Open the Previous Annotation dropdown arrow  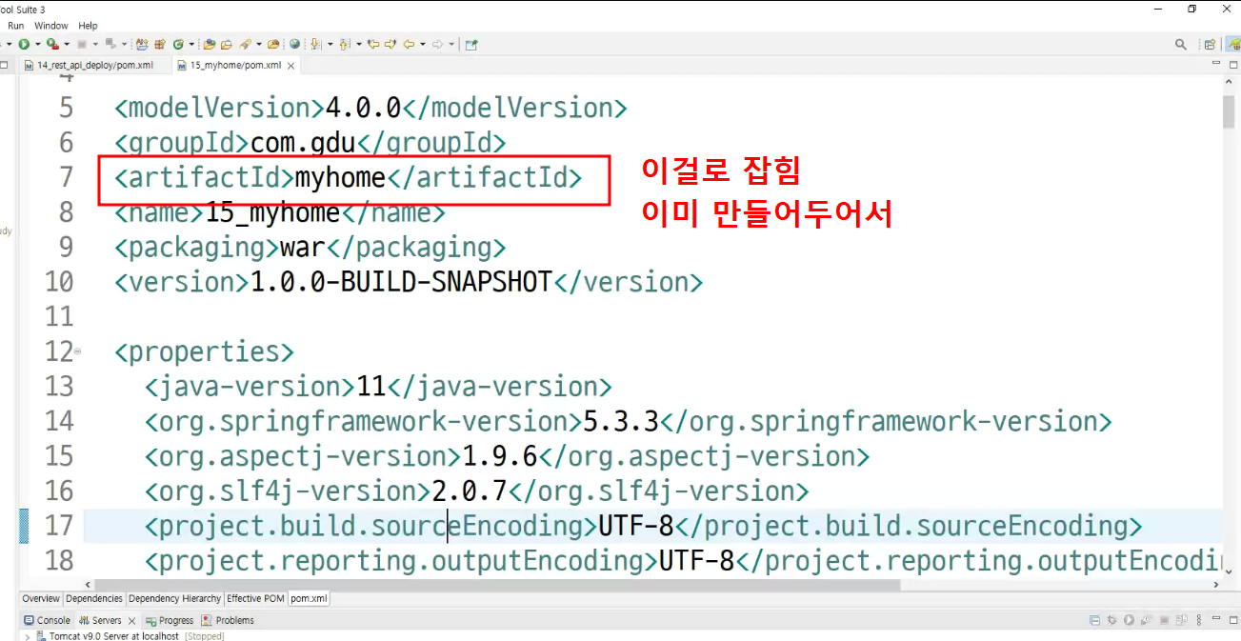[358, 44]
